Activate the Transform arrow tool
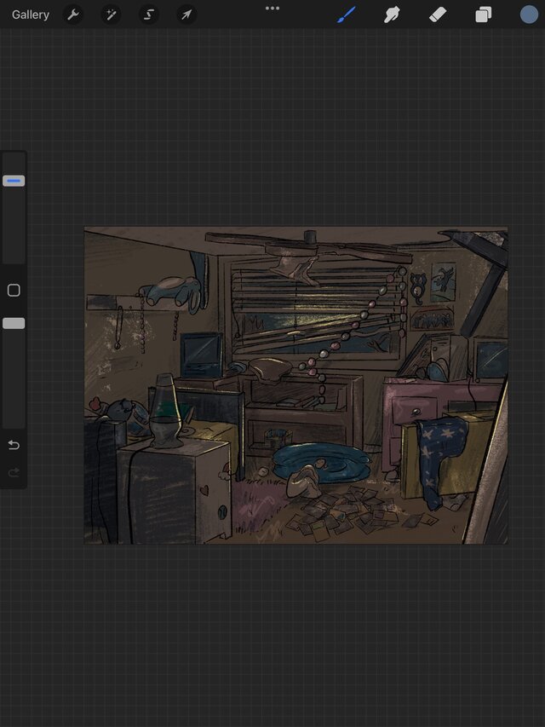 tap(186, 14)
